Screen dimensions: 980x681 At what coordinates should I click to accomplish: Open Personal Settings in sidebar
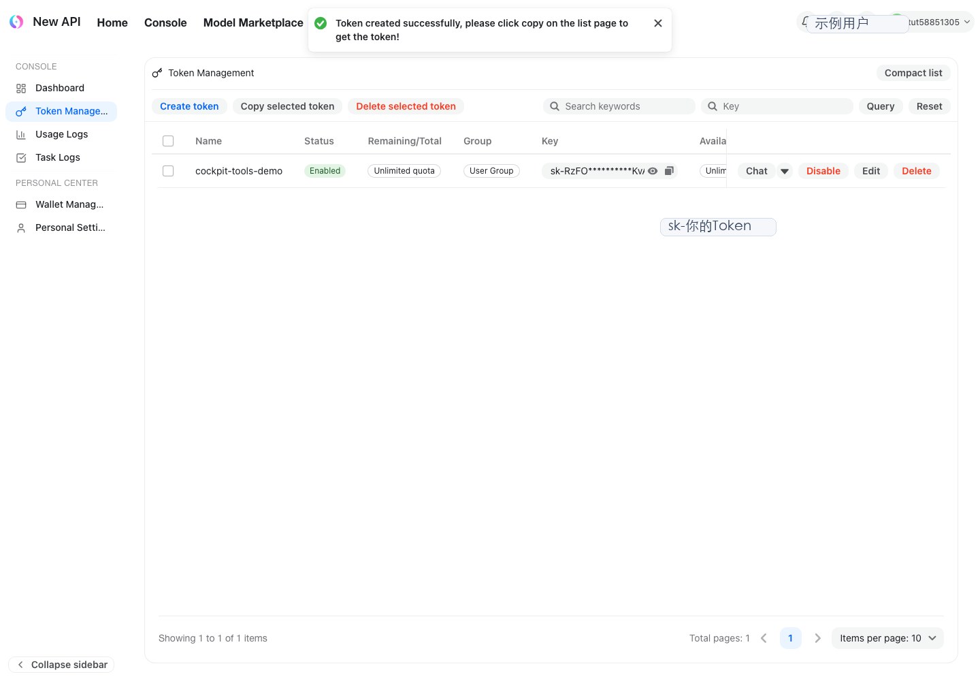click(x=61, y=227)
